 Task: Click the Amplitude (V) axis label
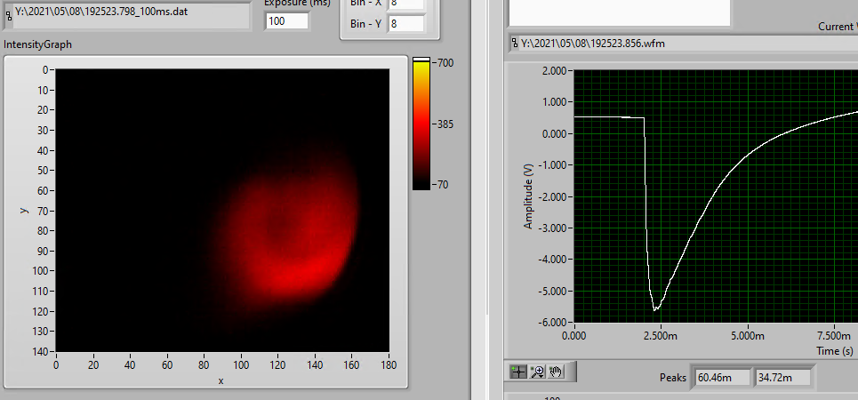tap(528, 197)
